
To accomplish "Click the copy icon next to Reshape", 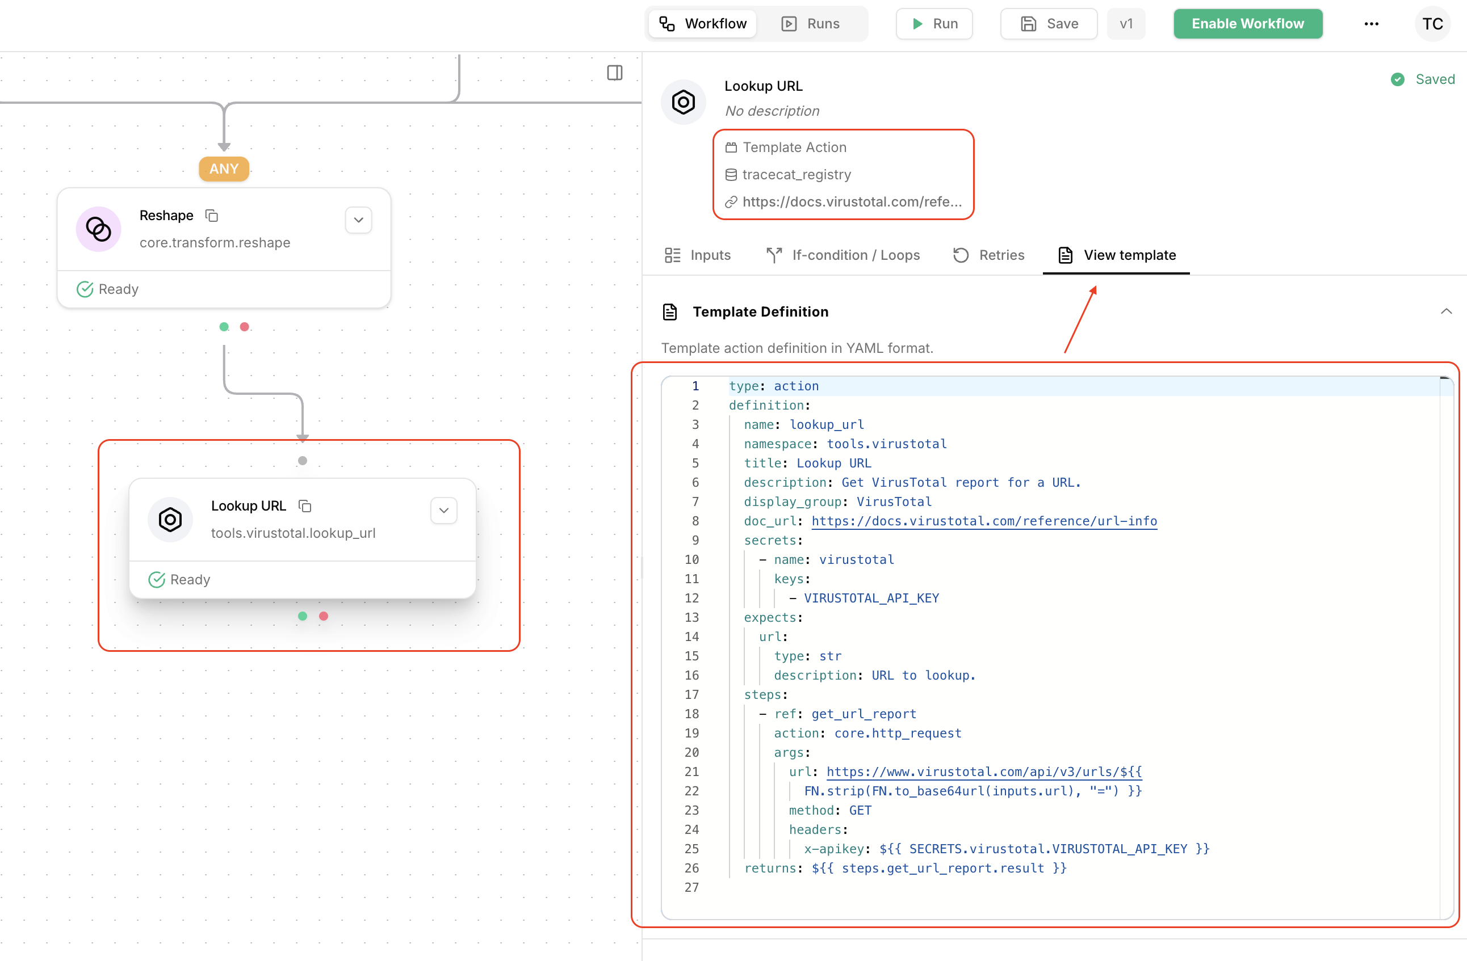I will point(211,216).
